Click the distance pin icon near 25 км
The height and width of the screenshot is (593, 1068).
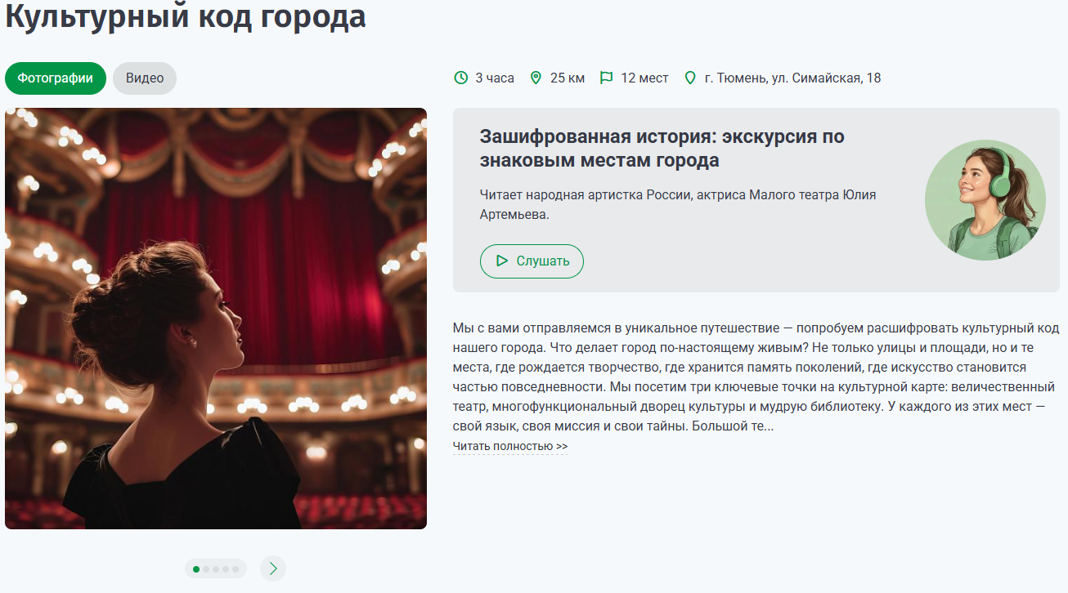(536, 78)
